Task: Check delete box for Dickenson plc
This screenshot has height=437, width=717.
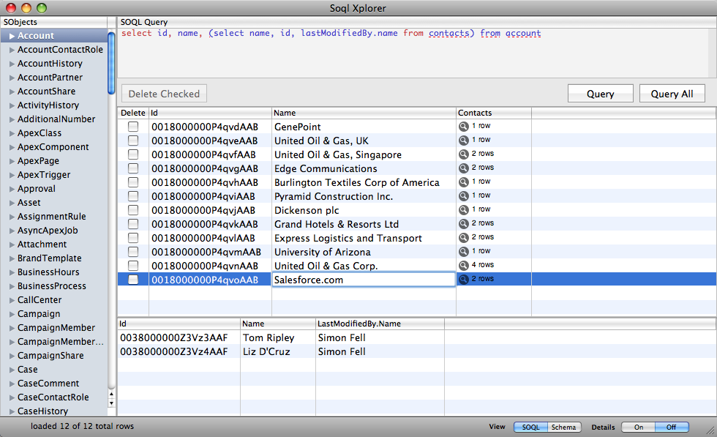Action: [x=133, y=210]
